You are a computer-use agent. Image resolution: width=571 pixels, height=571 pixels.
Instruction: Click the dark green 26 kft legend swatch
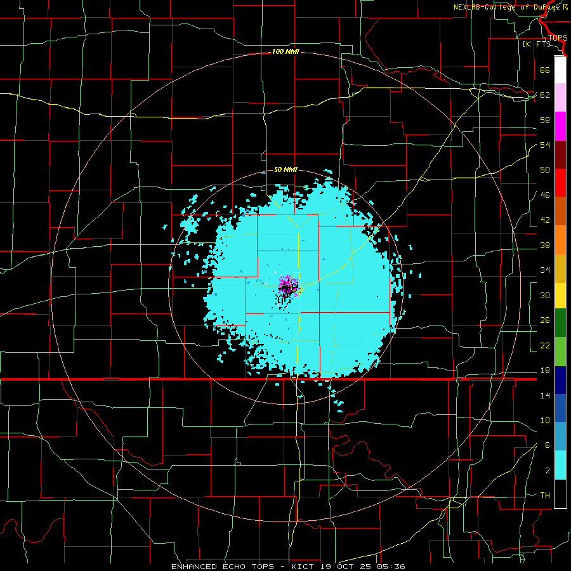[560, 323]
